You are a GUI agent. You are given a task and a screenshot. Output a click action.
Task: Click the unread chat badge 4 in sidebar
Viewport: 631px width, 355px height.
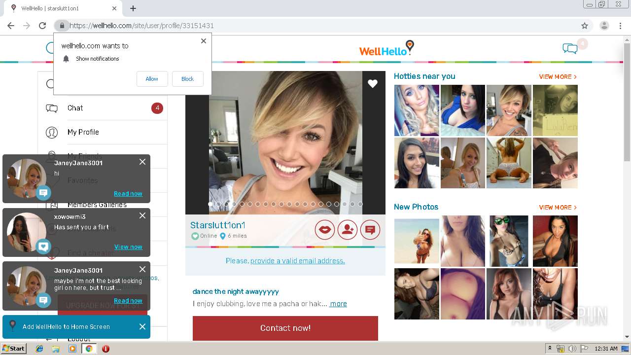tap(157, 108)
